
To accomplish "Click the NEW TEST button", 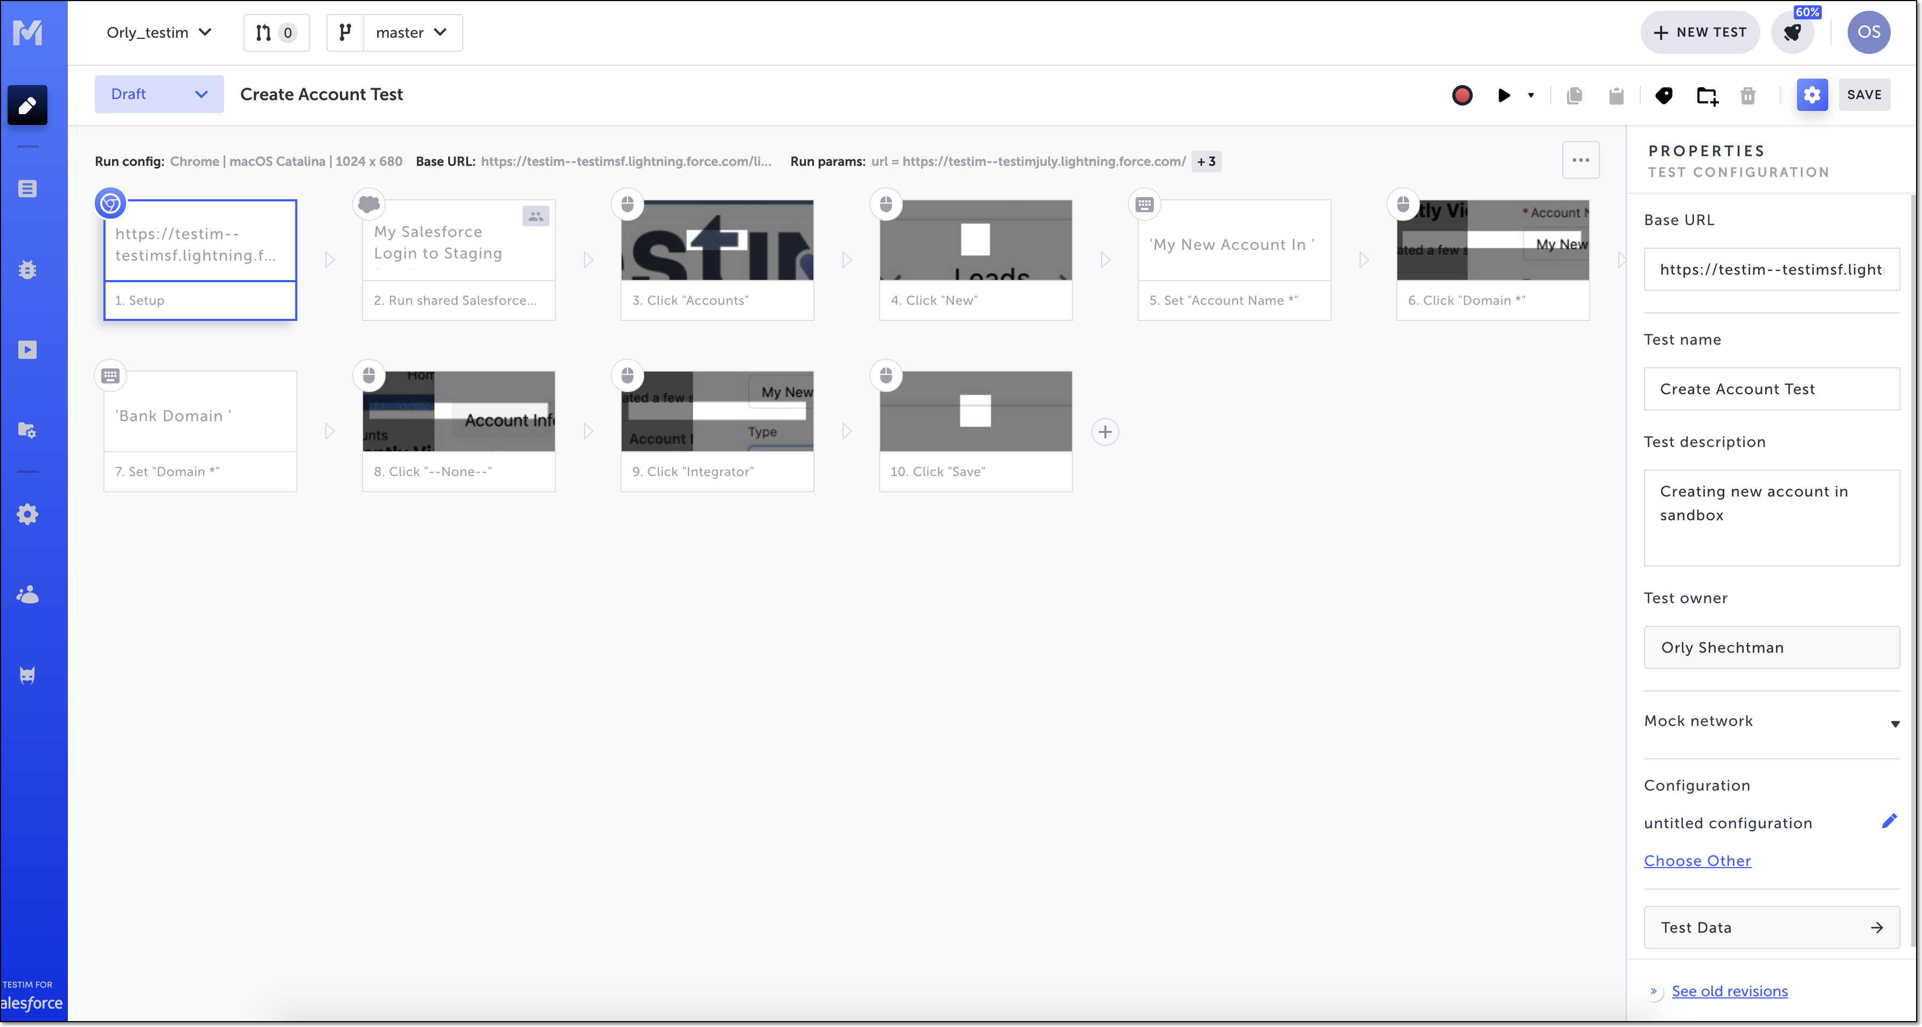I will point(1701,32).
